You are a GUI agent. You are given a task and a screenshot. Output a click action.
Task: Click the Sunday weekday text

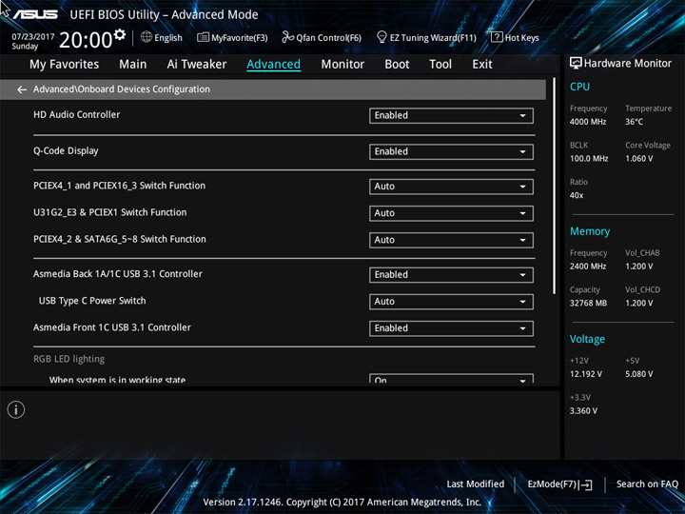pos(25,46)
